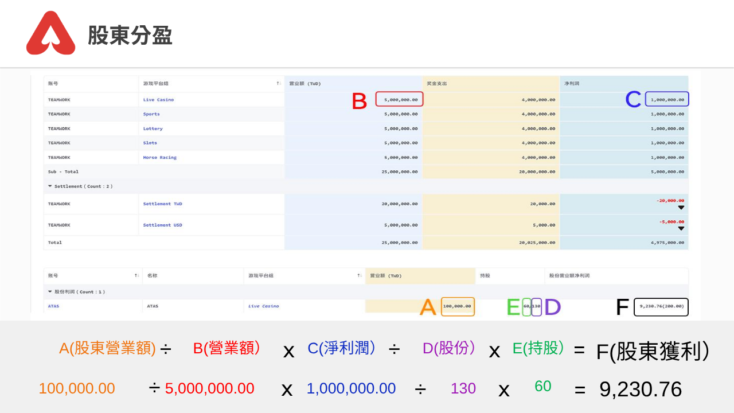Click the 股東分盈 slide title
734x413 pixels.
130,35
